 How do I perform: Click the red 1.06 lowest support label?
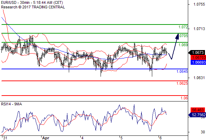pos(184,98)
